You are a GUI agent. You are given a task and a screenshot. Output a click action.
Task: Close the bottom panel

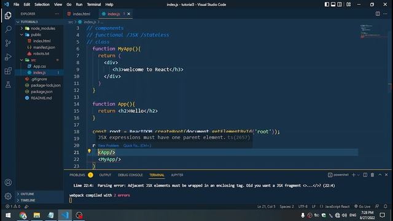pyautogui.click(x=386, y=175)
